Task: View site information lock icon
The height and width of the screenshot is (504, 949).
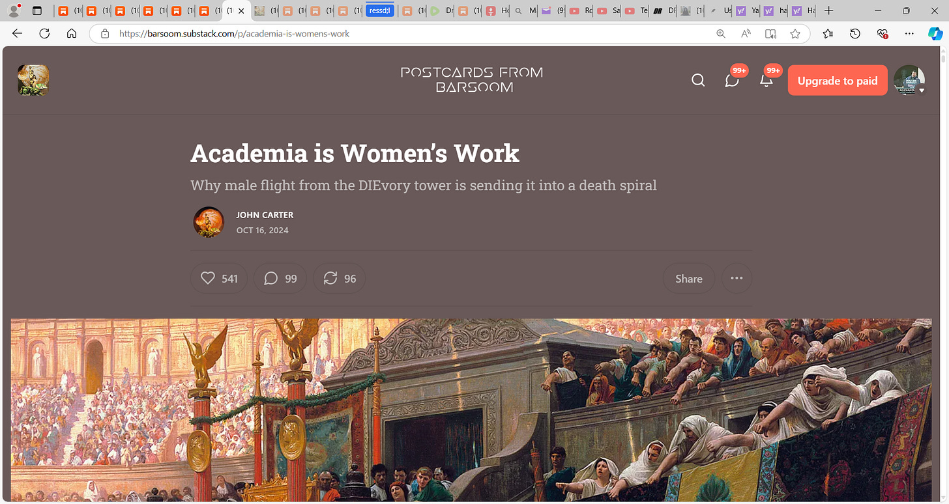Action: [x=104, y=34]
